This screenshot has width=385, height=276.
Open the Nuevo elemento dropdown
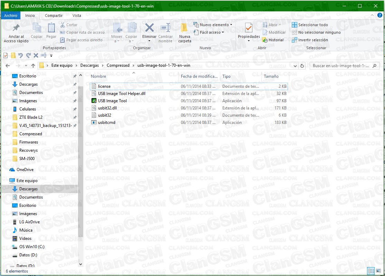213,25
